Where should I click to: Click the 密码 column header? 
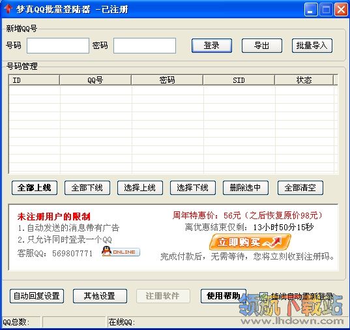168,80
